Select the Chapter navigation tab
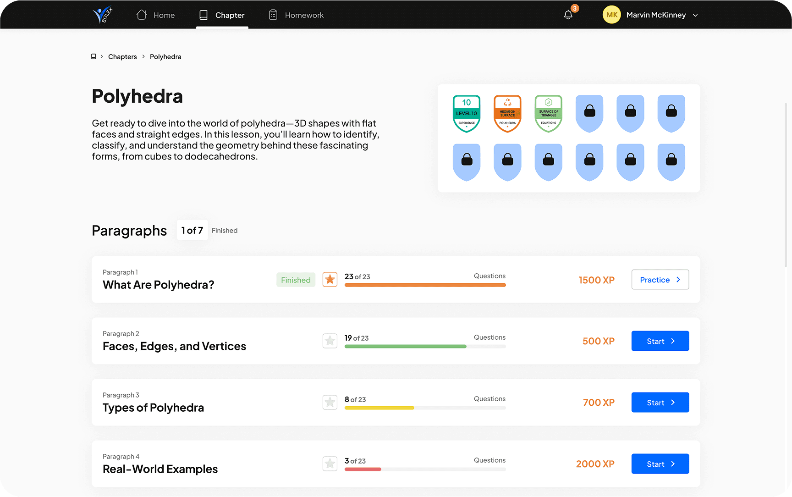This screenshot has width=792, height=497. pyautogui.click(x=222, y=15)
